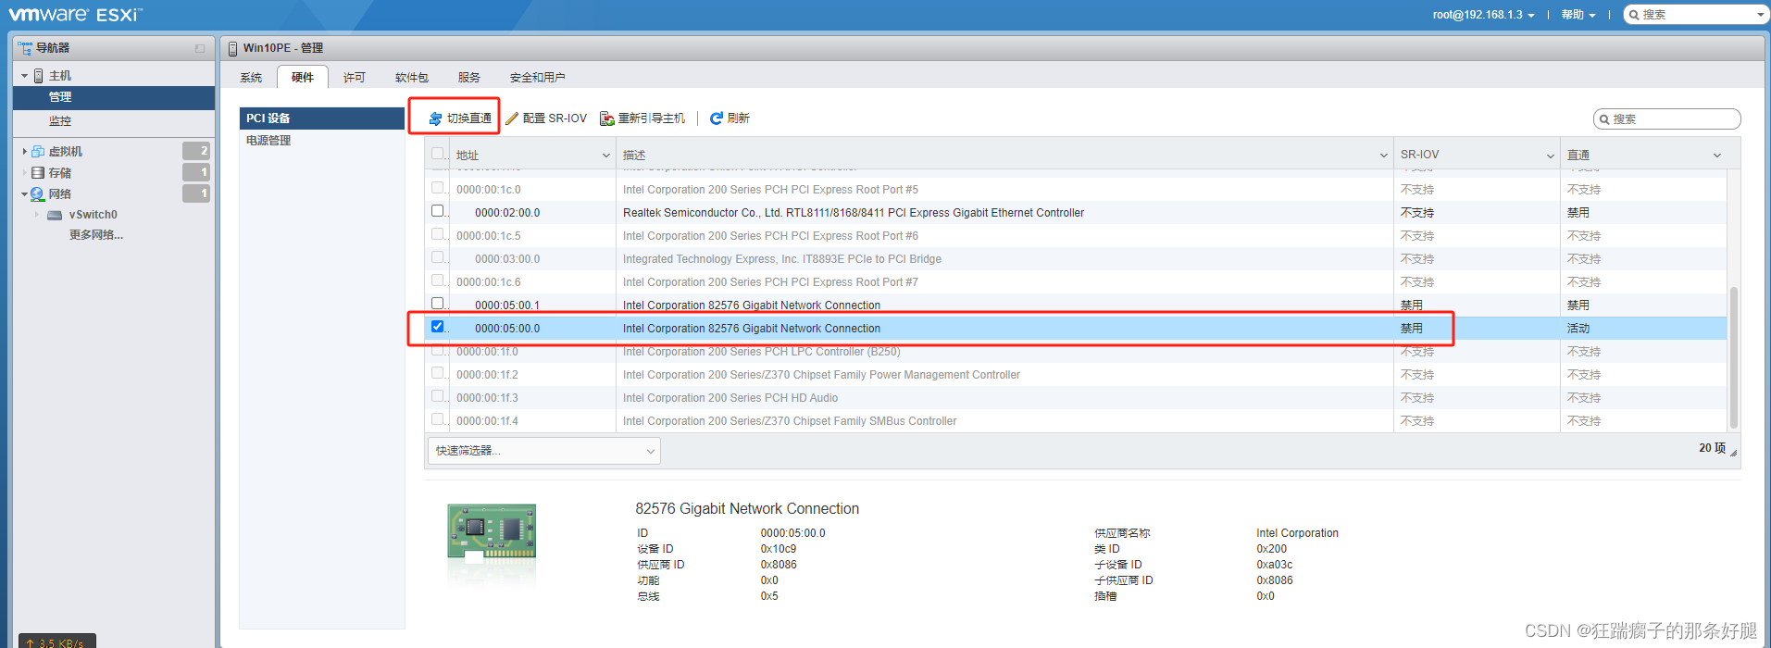
Task: Click the Refresh icon in toolbar
Action: (x=717, y=118)
